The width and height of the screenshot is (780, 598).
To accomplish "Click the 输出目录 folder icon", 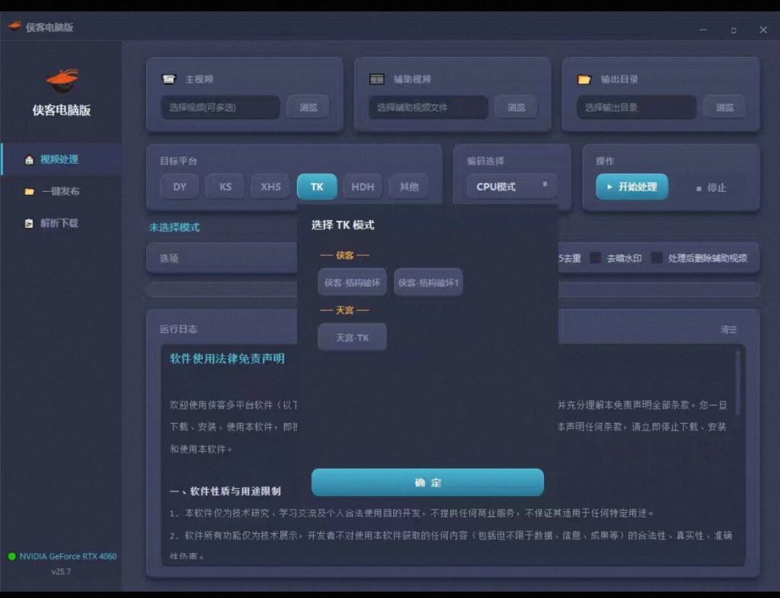I will pos(584,79).
